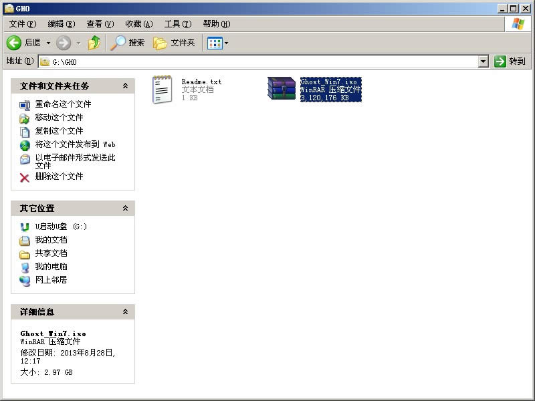This screenshot has width=535, height=401.
Task: Click the Back navigation arrow
Action: (15, 42)
